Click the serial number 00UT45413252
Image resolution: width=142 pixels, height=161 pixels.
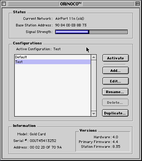[43, 141]
